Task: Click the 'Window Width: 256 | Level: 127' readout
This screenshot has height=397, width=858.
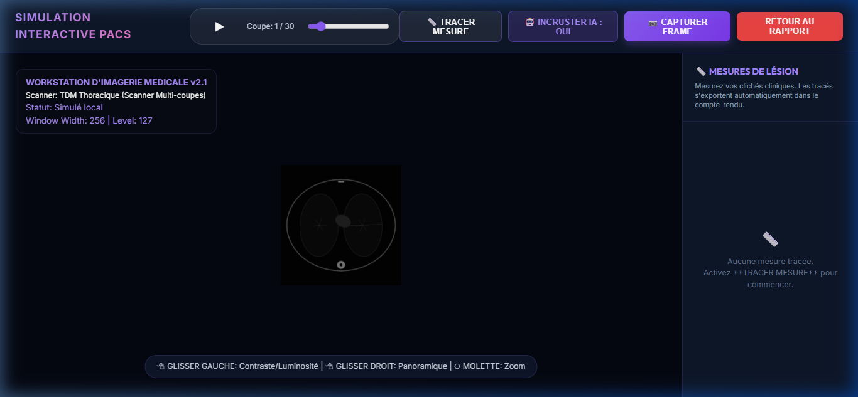Action: click(x=89, y=120)
